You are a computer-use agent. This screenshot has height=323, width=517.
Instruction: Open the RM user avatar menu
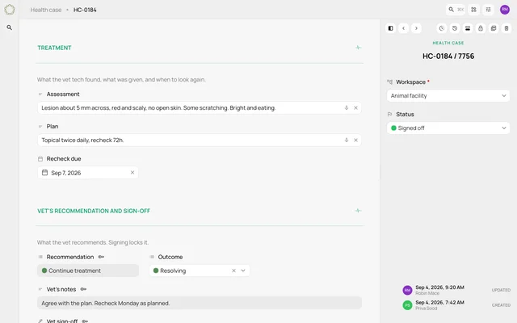505,10
